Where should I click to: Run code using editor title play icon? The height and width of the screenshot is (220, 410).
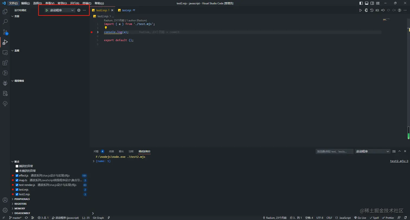(360, 10)
